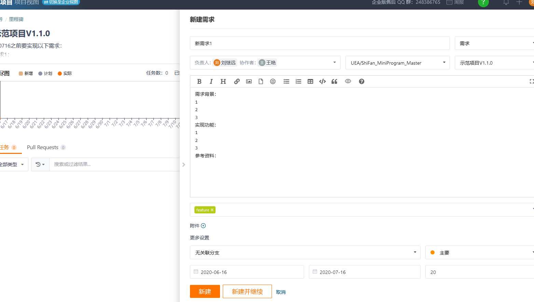Insert a block quote

(x=334, y=81)
